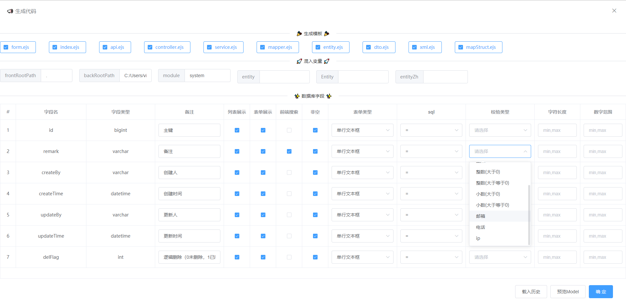Image resolution: width=626 pixels, height=305 pixels.
Task: Click 字符长度 min,max field for id row
Action: pos(557,130)
